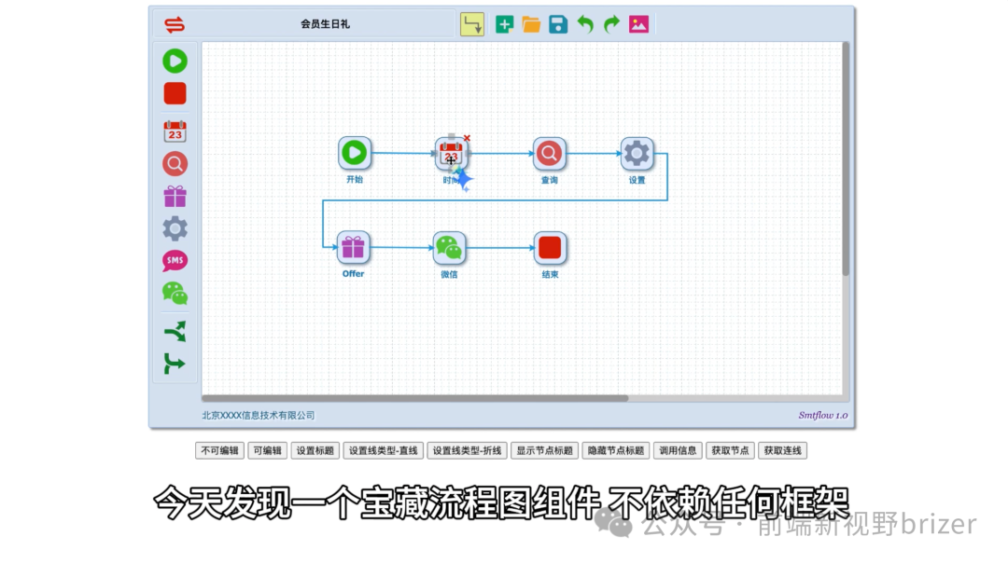Pick the pink SMS node in palette
1008x564 pixels.
[x=175, y=261]
